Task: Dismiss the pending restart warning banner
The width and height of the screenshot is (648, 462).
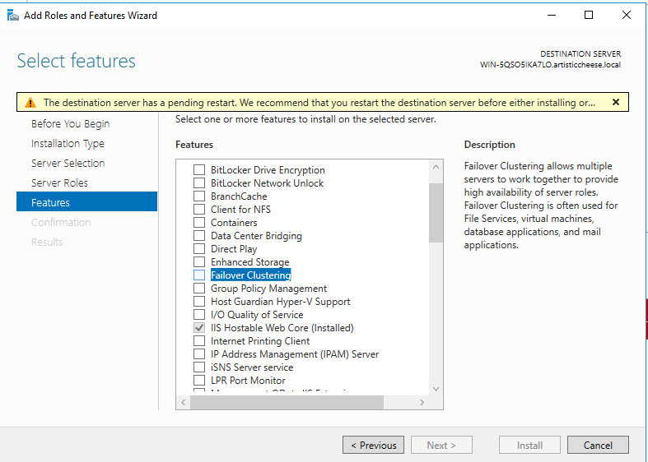Action: pyautogui.click(x=615, y=102)
